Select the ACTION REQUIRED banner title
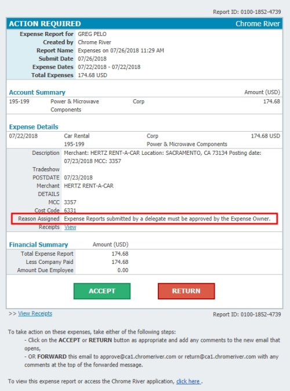The height and width of the screenshot is (391, 290). point(45,24)
